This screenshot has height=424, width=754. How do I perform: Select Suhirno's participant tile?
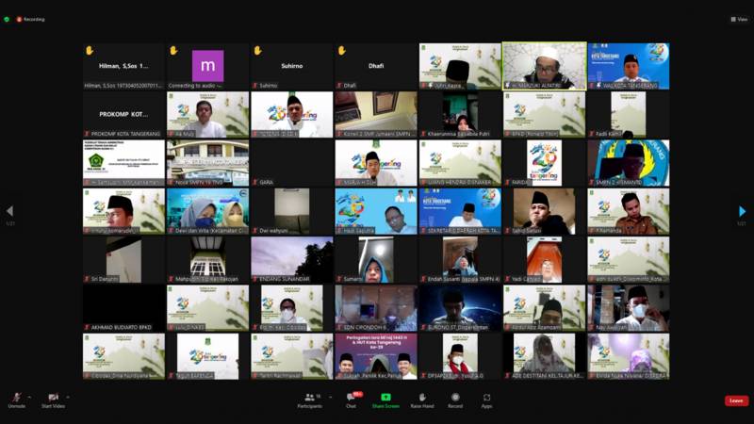[x=291, y=66]
